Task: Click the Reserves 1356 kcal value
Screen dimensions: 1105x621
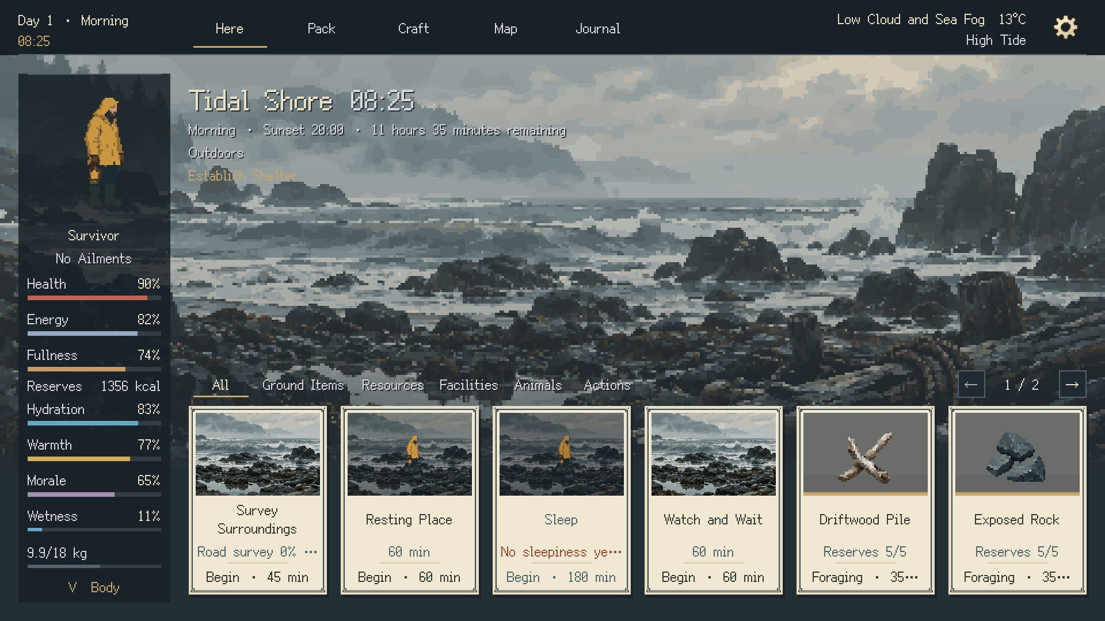Action: [x=131, y=386]
